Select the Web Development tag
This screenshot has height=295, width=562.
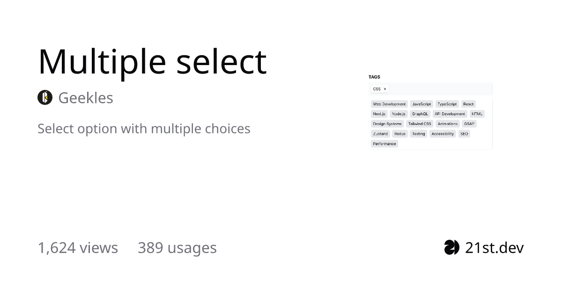click(x=389, y=104)
